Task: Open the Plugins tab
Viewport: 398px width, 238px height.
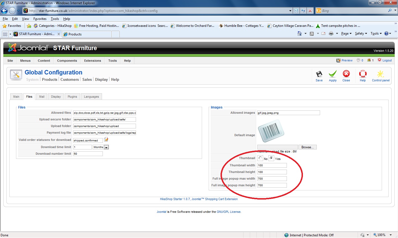Action: click(x=72, y=97)
